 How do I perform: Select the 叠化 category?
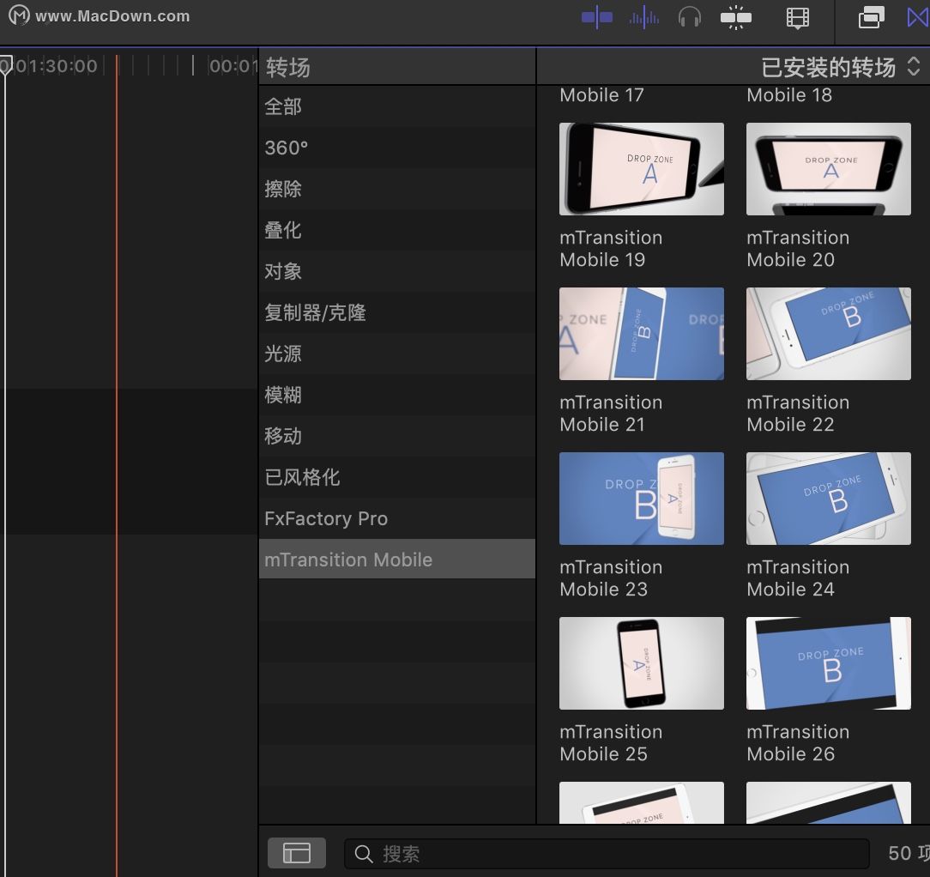(x=396, y=230)
